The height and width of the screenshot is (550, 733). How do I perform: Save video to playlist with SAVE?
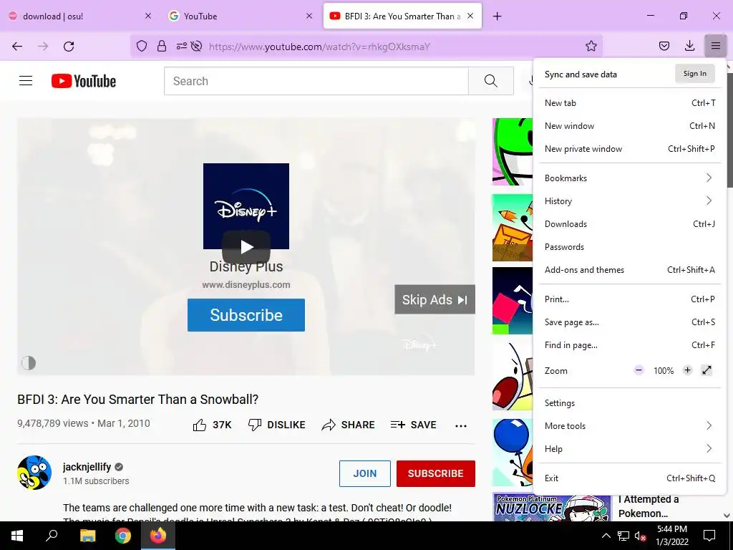413,425
